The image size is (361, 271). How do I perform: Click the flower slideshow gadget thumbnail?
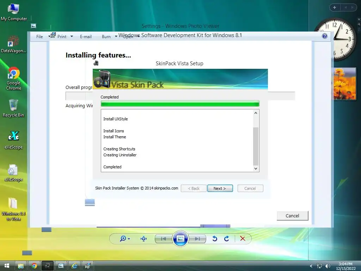tap(345, 84)
